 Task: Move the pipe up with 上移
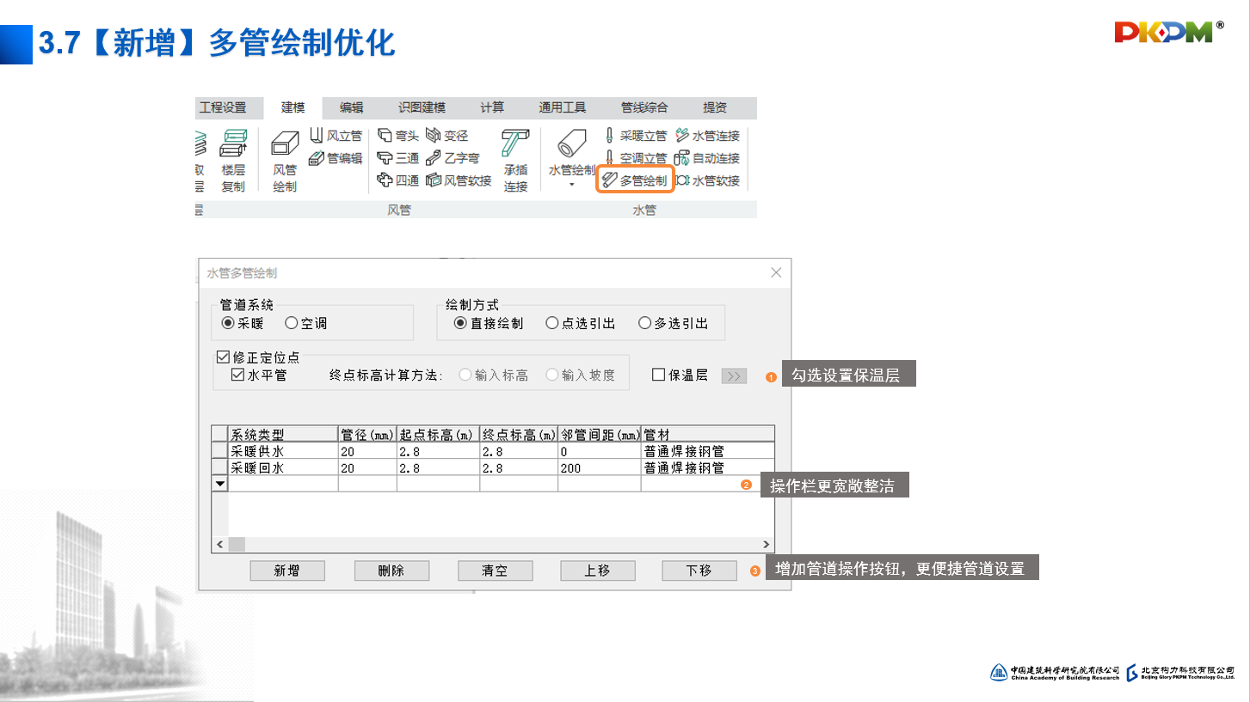[598, 571]
